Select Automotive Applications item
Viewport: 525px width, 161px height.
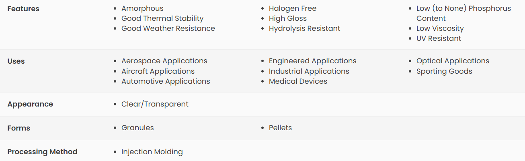[166, 81]
